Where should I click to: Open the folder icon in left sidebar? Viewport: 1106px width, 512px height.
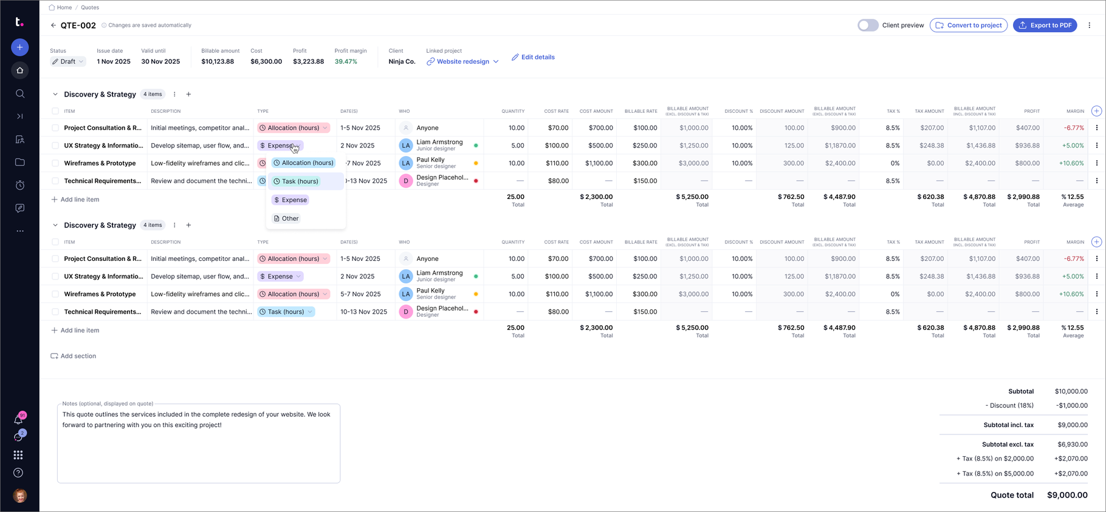coord(20,162)
